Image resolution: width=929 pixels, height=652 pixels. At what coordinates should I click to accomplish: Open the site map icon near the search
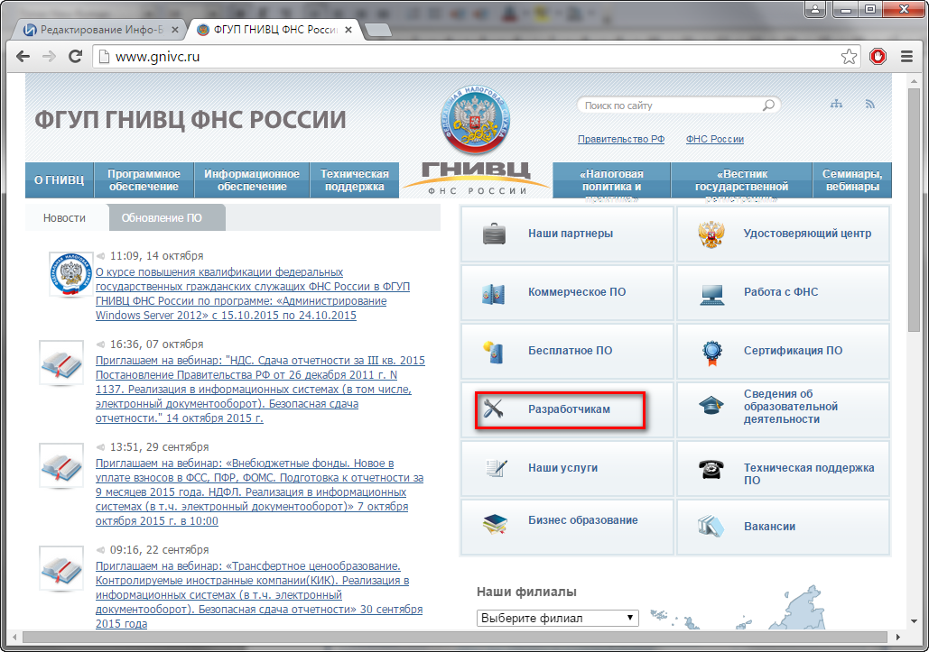[x=835, y=104]
